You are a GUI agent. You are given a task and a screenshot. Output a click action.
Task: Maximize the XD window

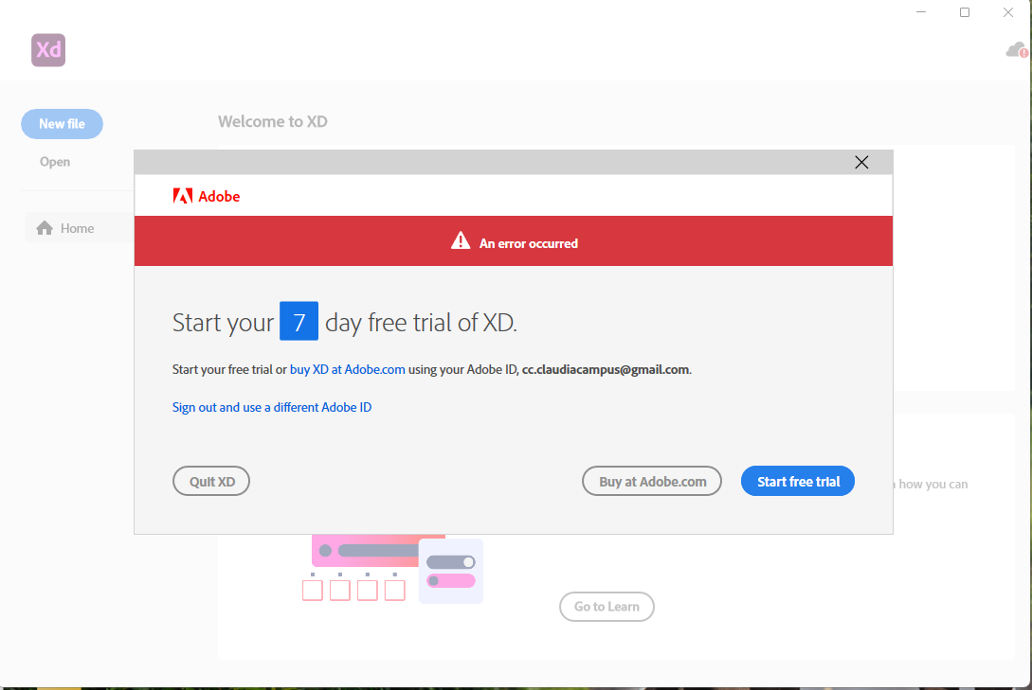964,12
